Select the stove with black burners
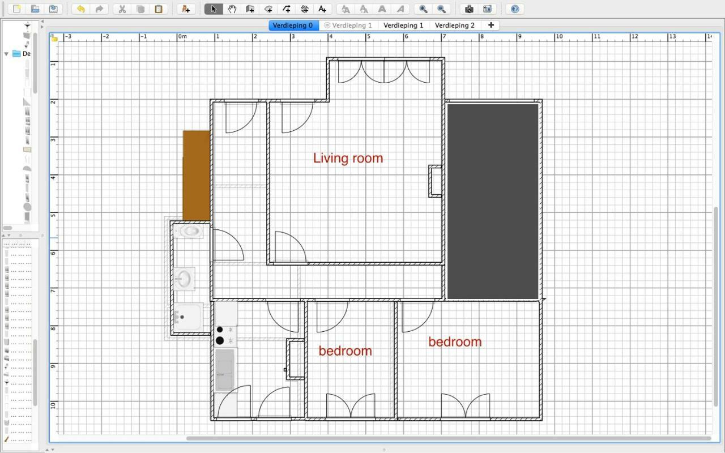The width and height of the screenshot is (725, 453). (225, 335)
